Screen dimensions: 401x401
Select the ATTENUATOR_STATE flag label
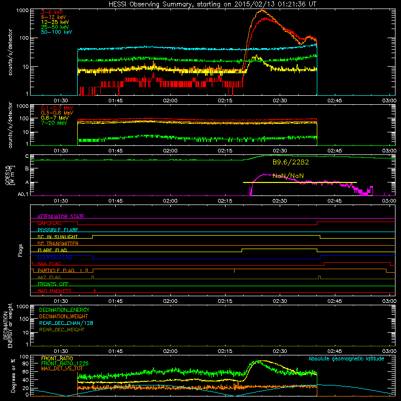click(x=61, y=217)
